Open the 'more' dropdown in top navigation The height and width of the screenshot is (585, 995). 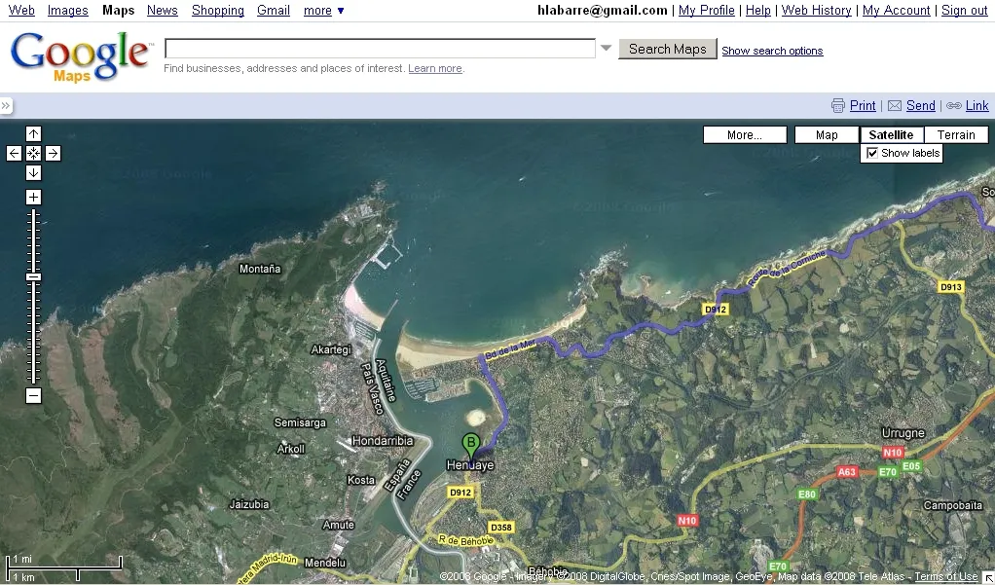[x=323, y=10]
